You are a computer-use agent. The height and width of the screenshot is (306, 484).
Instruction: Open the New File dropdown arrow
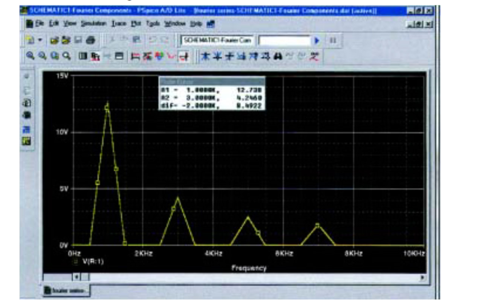tap(40, 39)
